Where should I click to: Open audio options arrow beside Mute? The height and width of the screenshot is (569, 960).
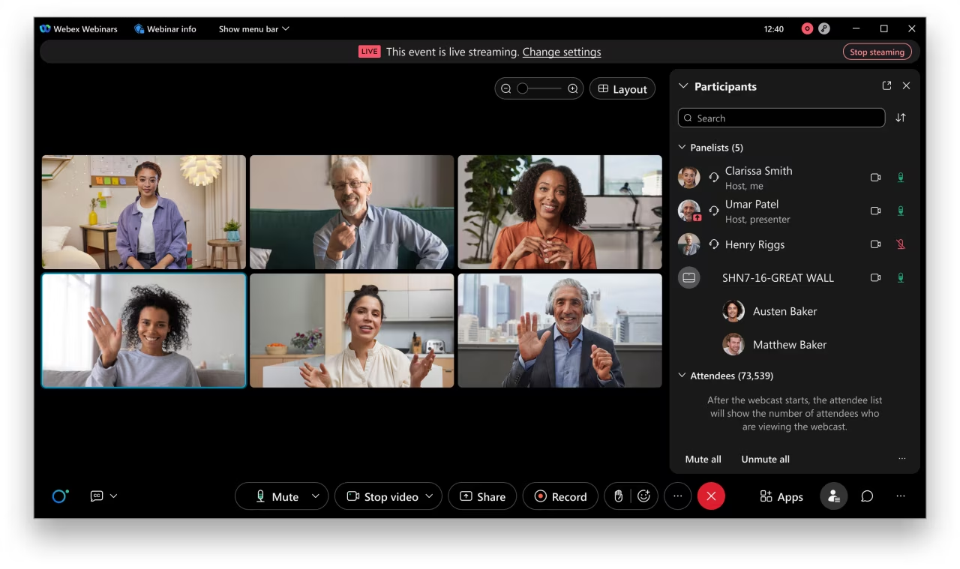[316, 496]
